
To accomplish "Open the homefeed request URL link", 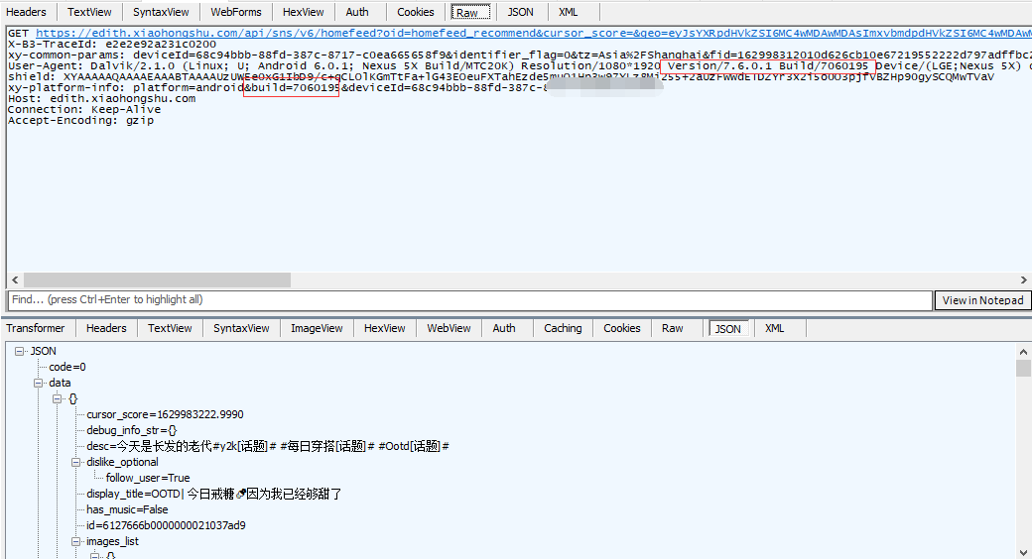I will coord(533,33).
